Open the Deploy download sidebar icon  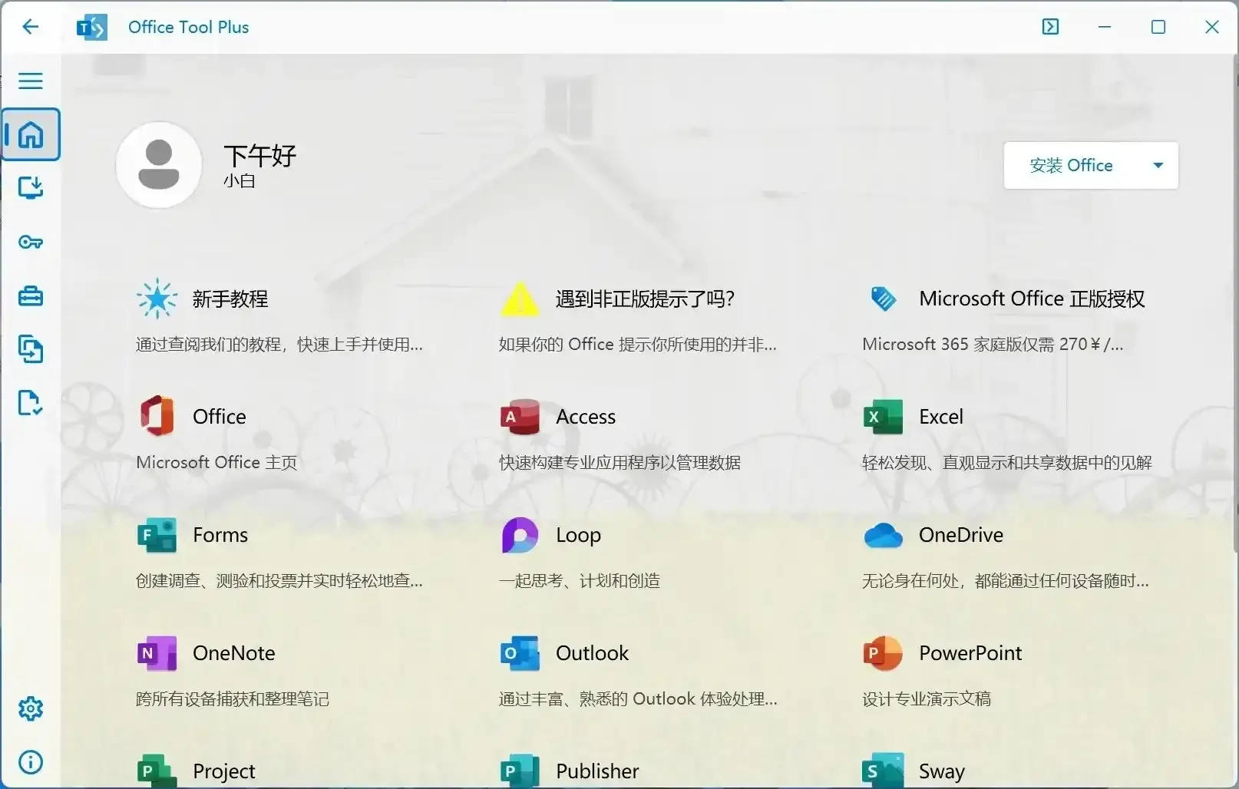(31, 188)
